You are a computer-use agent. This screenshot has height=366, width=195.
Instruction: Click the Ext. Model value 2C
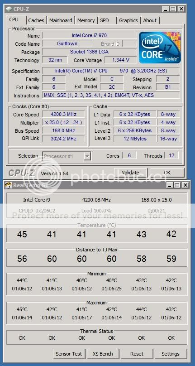(x=112, y=87)
